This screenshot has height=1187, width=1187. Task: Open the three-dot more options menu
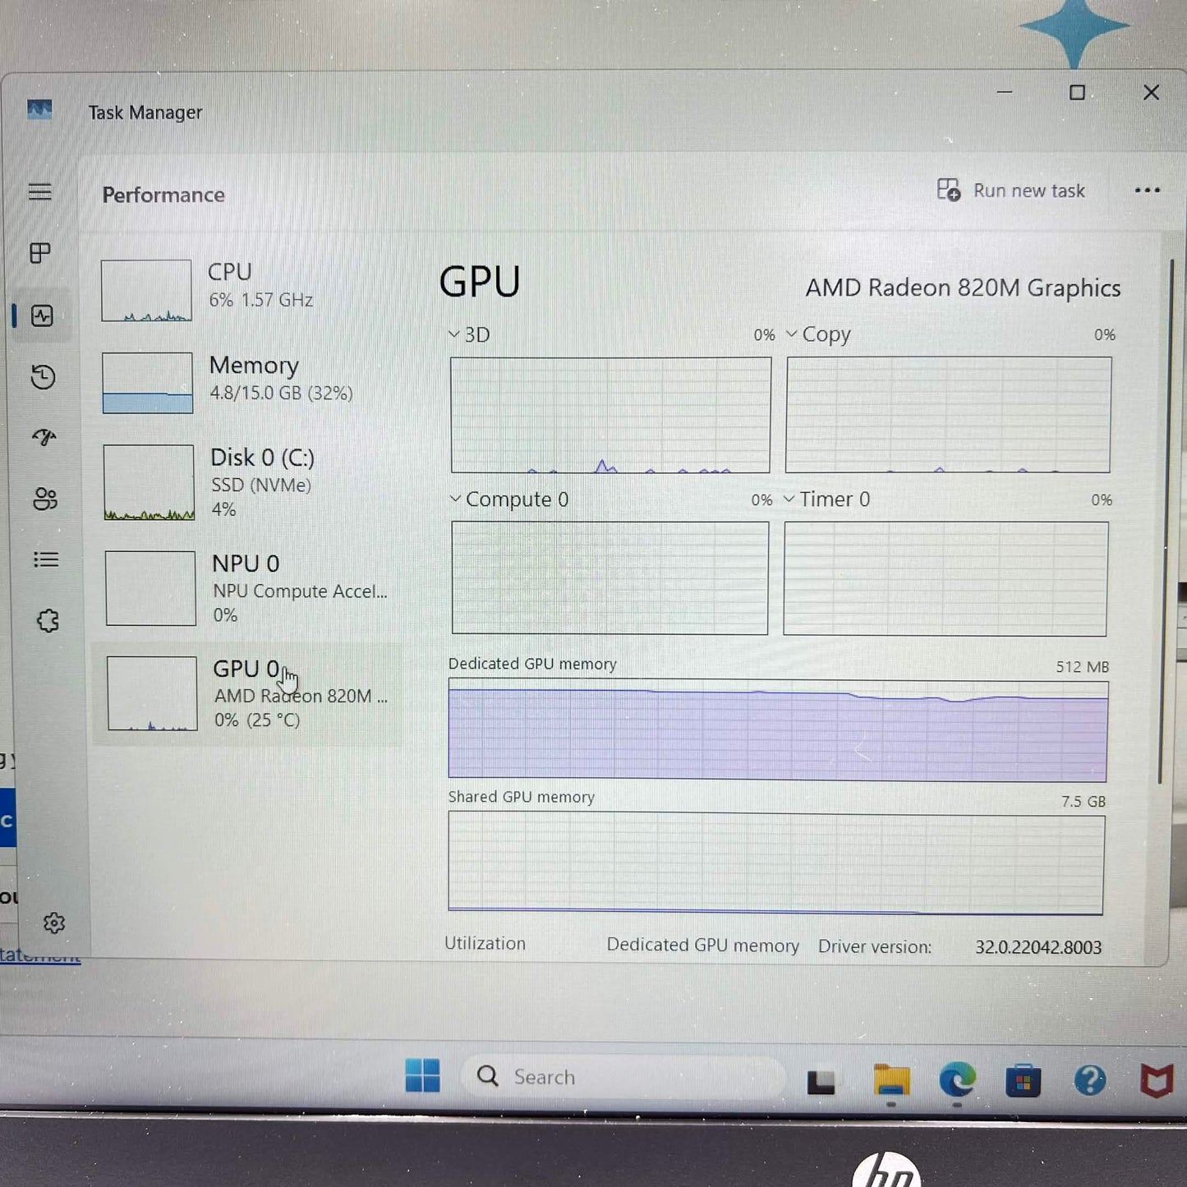[1147, 191]
